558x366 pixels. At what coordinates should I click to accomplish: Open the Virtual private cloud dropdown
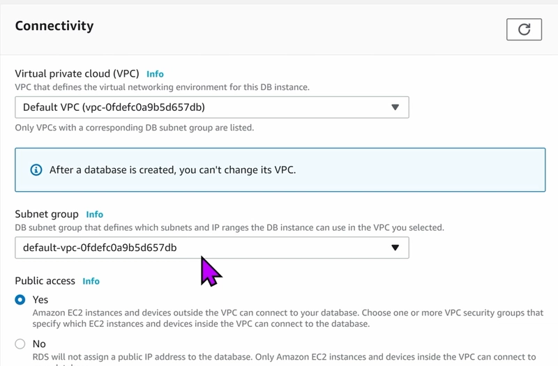212,107
